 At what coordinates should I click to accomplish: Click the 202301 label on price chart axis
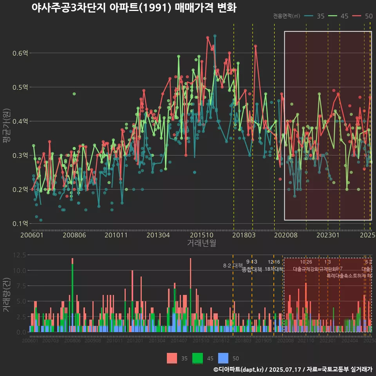[328, 235]
